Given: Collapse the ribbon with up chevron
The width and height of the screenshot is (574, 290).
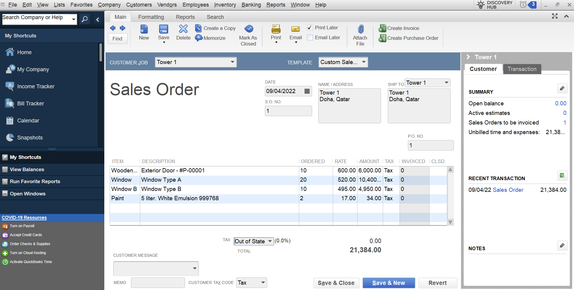Looking at the screenshot, I should [566, 16].
